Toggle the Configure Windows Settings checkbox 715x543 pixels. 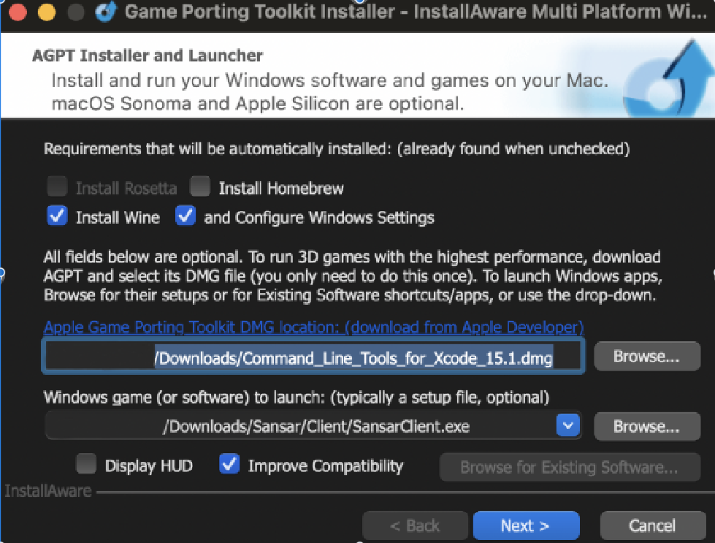click(186, 217)
